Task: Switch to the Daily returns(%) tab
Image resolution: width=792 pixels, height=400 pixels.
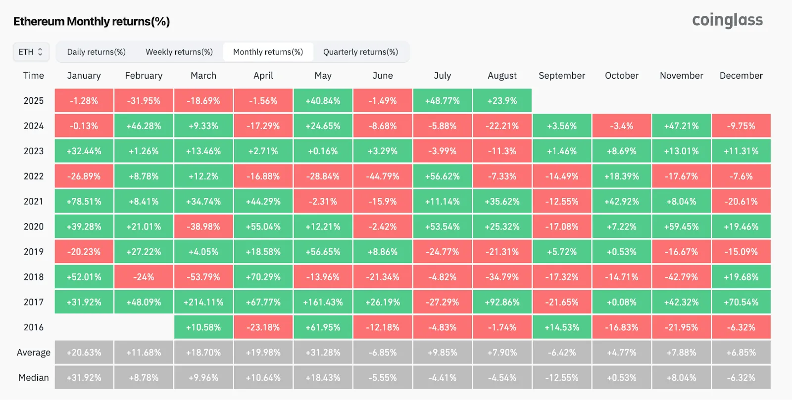Action: 96,51
